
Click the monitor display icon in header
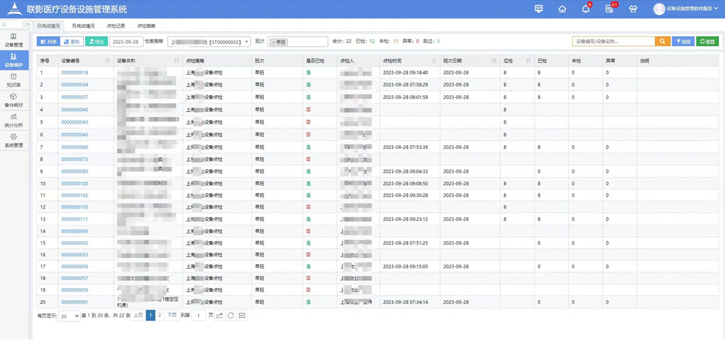coord(539,9)
